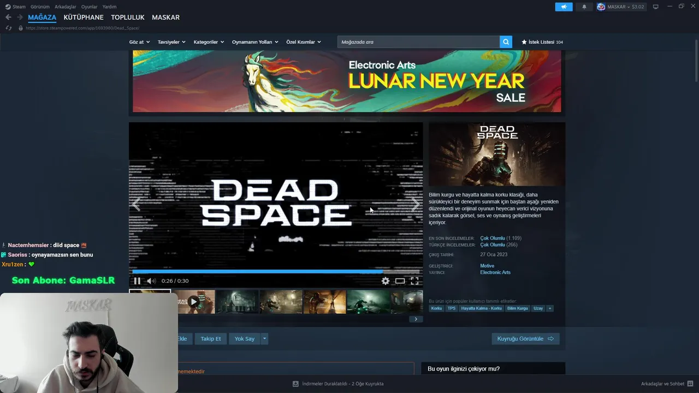Select the Hayatta Kalma - Korku tag

pyautogui.click(x=481, y=308)
